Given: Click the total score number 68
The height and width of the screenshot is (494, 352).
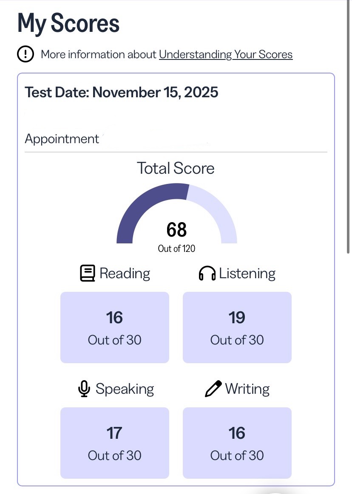Looking at the screenshot, I should [176, 230].
